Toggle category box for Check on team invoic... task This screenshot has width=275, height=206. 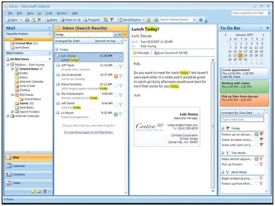click(257, 140)
